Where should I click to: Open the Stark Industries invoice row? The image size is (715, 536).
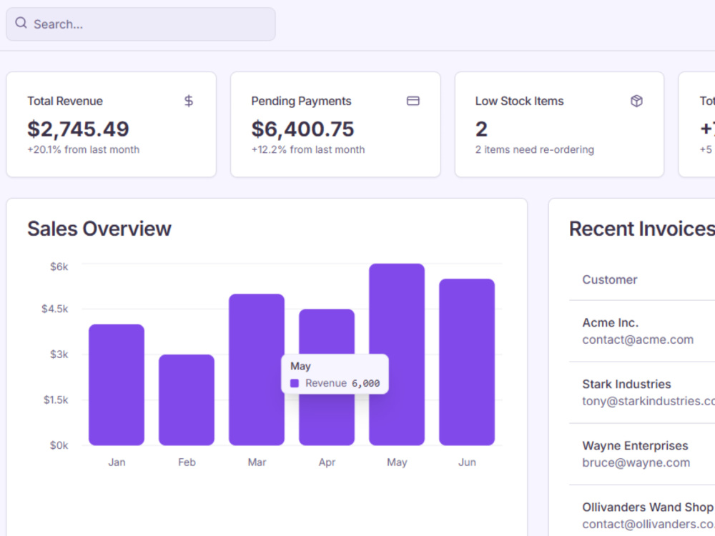642,392
